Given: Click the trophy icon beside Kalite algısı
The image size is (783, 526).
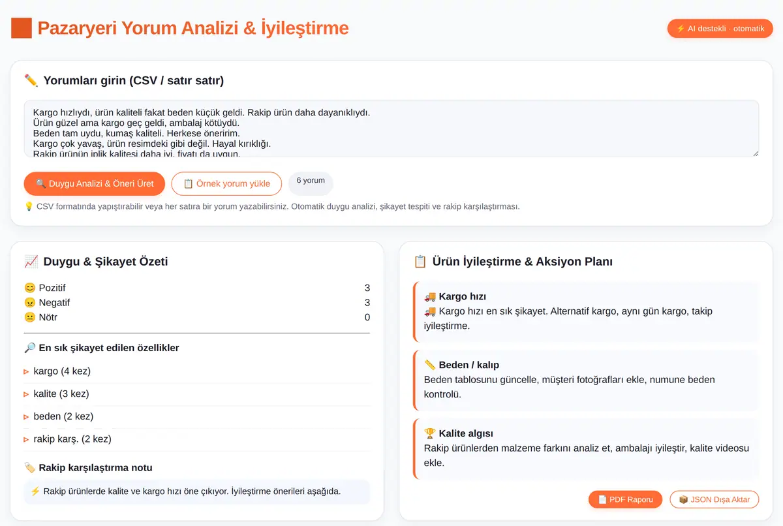Looking at the screenshot, I should pos(430,433).
